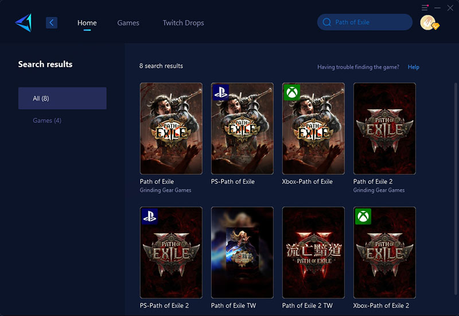Open Path of Exile 2 TW game cover

(313, 252)
